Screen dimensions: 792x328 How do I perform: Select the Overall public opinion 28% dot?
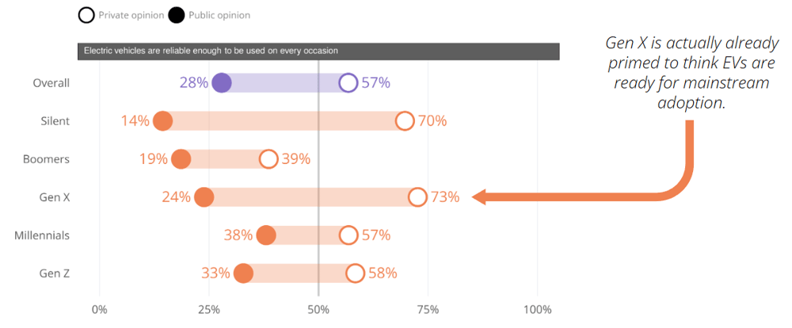(x=222, y=82)
